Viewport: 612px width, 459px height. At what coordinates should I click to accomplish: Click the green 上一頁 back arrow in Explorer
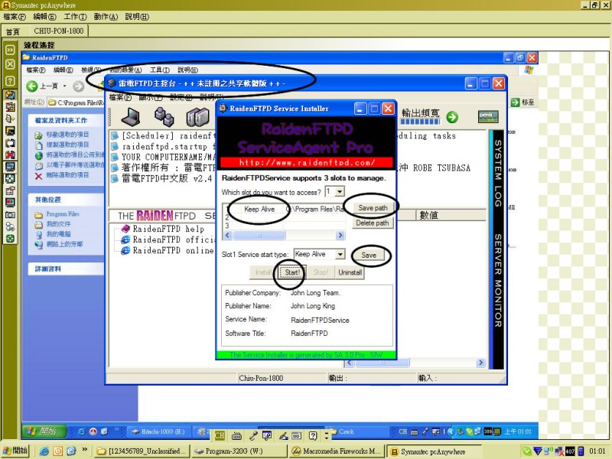coord(32,86)
